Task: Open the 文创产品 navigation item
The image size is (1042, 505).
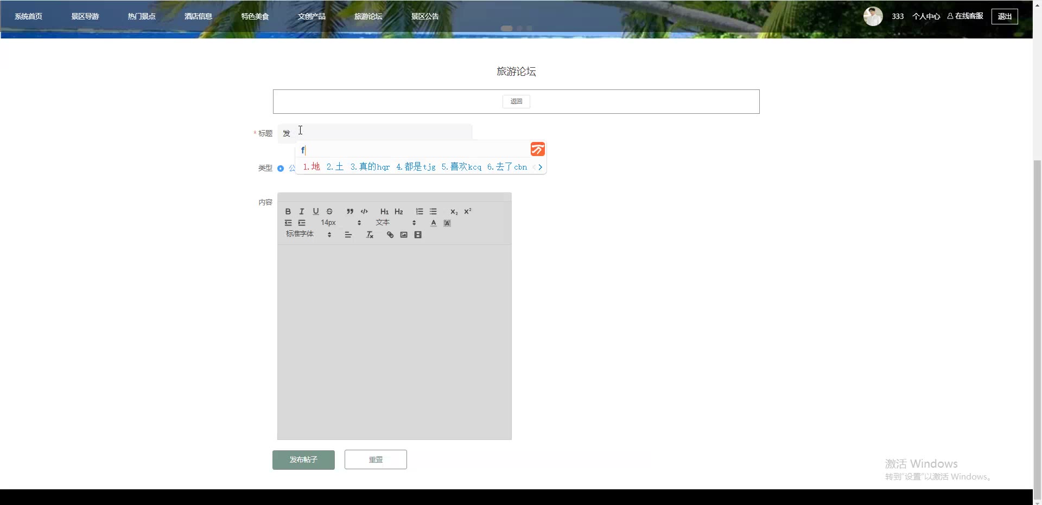Action: (x=312, y=16)
